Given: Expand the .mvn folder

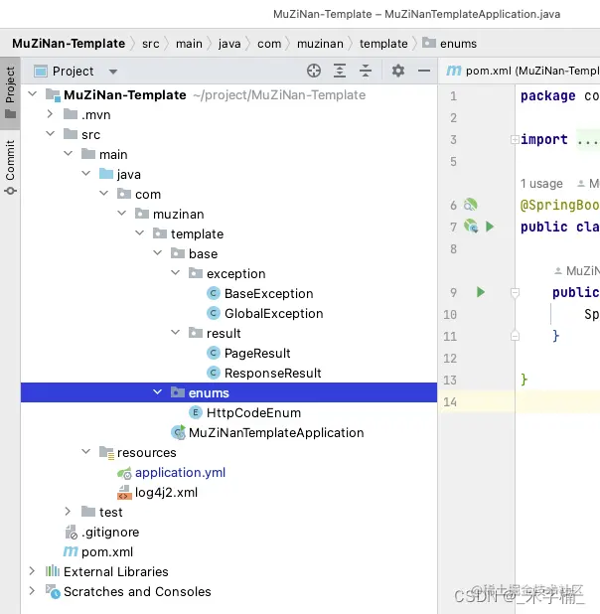Looking at the screenshot, I should tap(50, 114).
